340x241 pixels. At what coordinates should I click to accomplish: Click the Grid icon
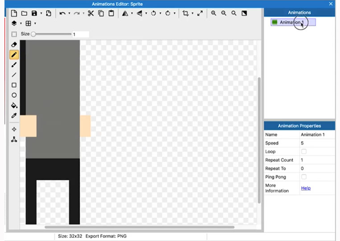point(28,24)
